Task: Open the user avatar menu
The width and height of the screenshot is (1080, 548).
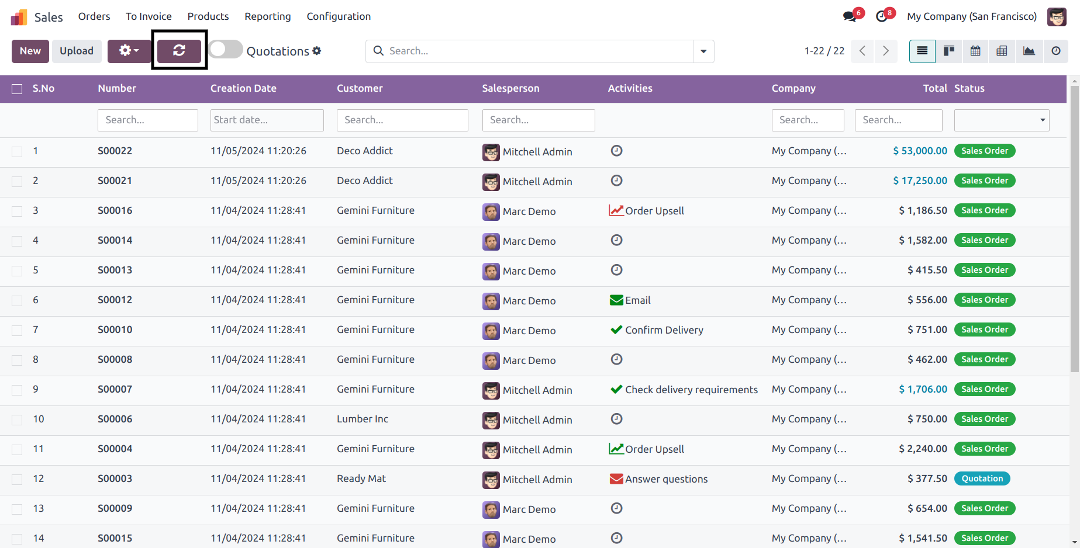Action: tap(1057, 16)
